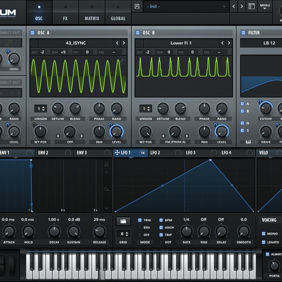Toggle LFO TRIP option
This screenshot has height=282, width=282.
point(161,235)
